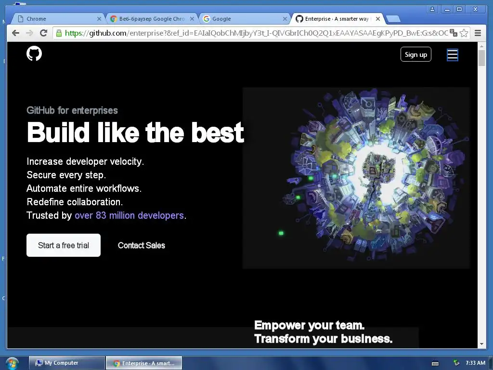Click the keyboard icon in system tray

tap(435, 363)
